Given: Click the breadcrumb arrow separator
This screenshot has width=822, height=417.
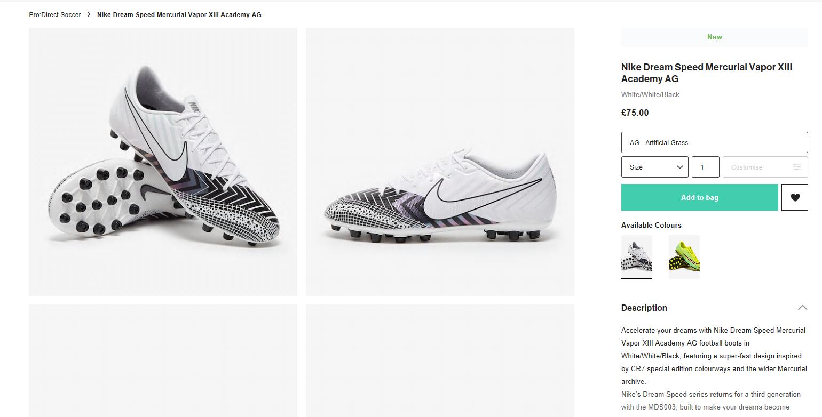Looking at the screenshot, I should pyautogui.click(x=89, y=14).
